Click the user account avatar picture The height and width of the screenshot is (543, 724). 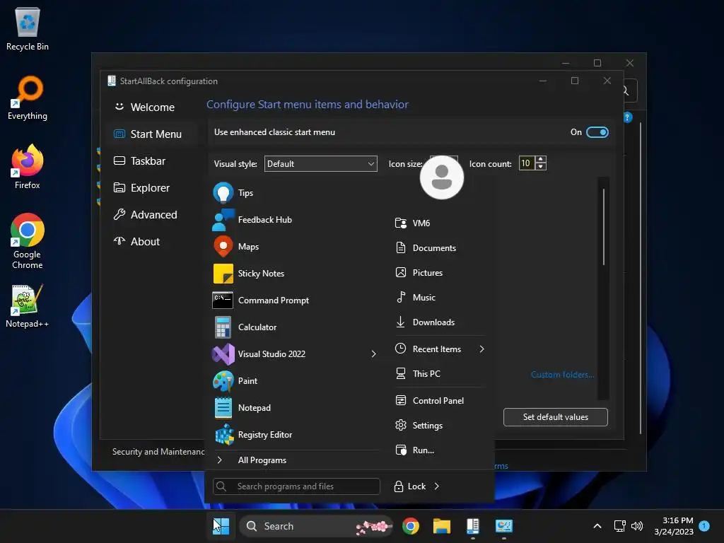pyautogui.click(x=441, y=177)
